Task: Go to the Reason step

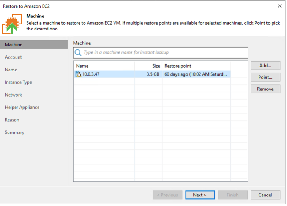Action: pyautogui.click(x=12, y=120)
